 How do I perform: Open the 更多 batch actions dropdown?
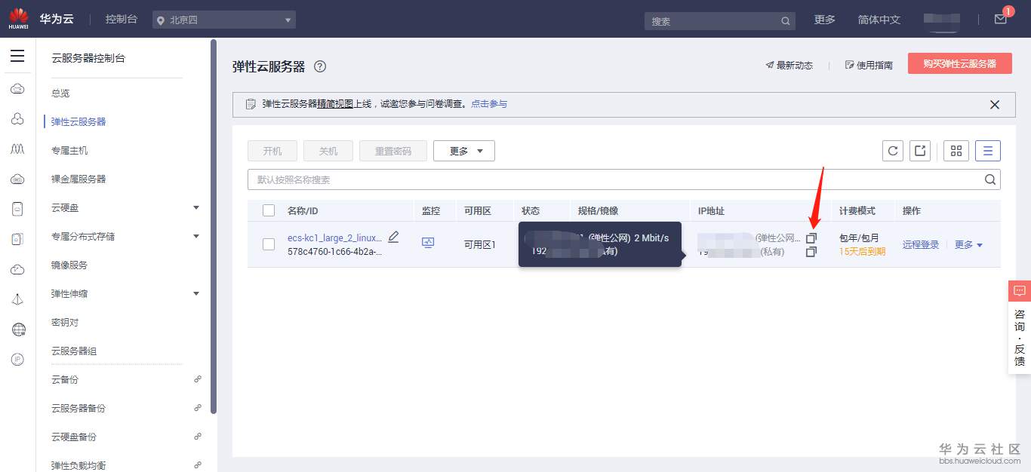(463, 150)
